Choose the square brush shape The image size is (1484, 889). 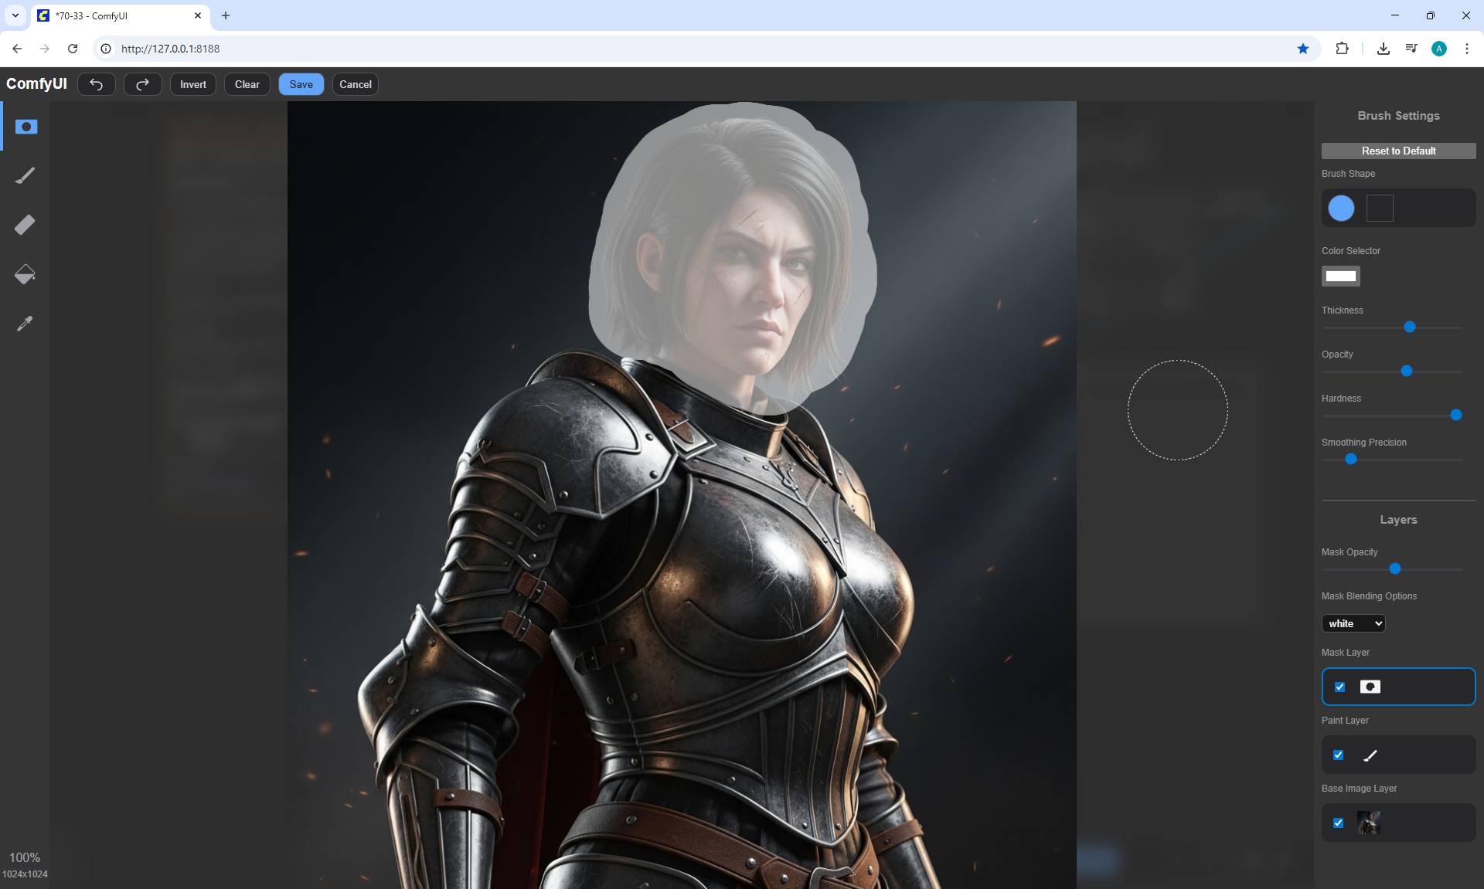coord(1380,208)
